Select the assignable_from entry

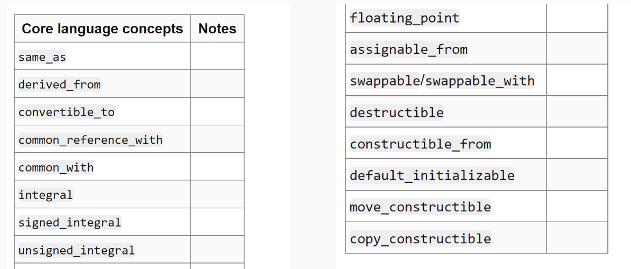point(408,49)
